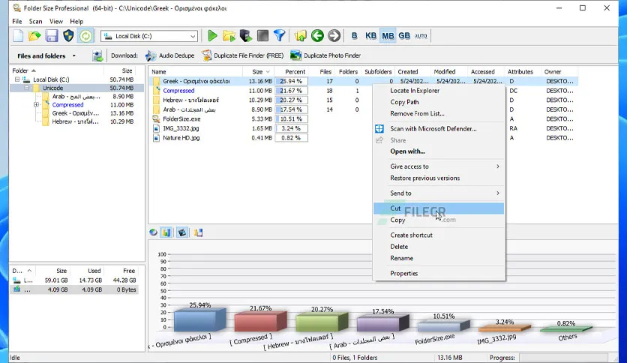Image resolution: width=627 pixels, height=363 pixels.
Task: Click the Audio Dedupe download icon
Action: 151,55
